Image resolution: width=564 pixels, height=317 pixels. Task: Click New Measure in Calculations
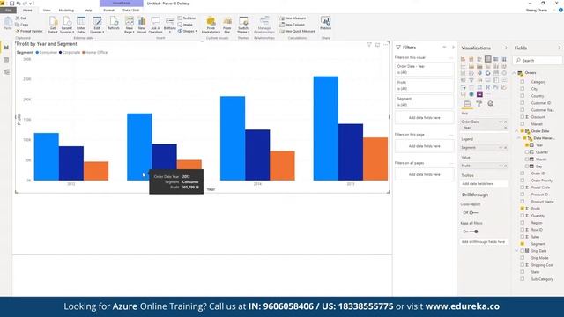[293, 18]
